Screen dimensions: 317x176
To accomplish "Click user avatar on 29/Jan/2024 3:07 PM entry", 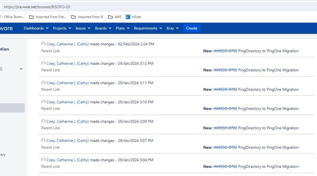I will (x=43, y=140).
